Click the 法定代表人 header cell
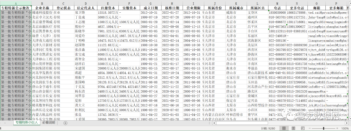Screen dimensions: 351x131 [x=85, y=8]
